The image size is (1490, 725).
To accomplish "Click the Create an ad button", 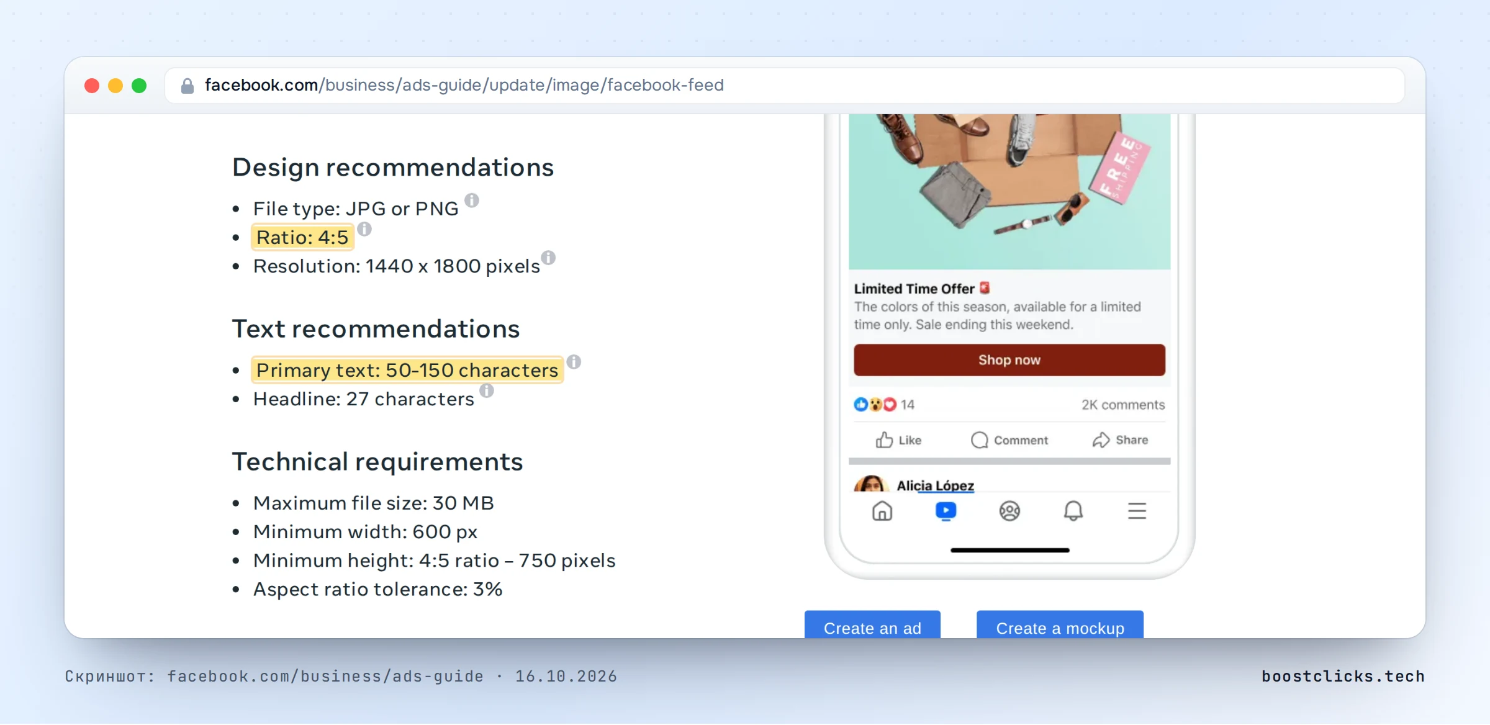I will [x=872, y=625].
